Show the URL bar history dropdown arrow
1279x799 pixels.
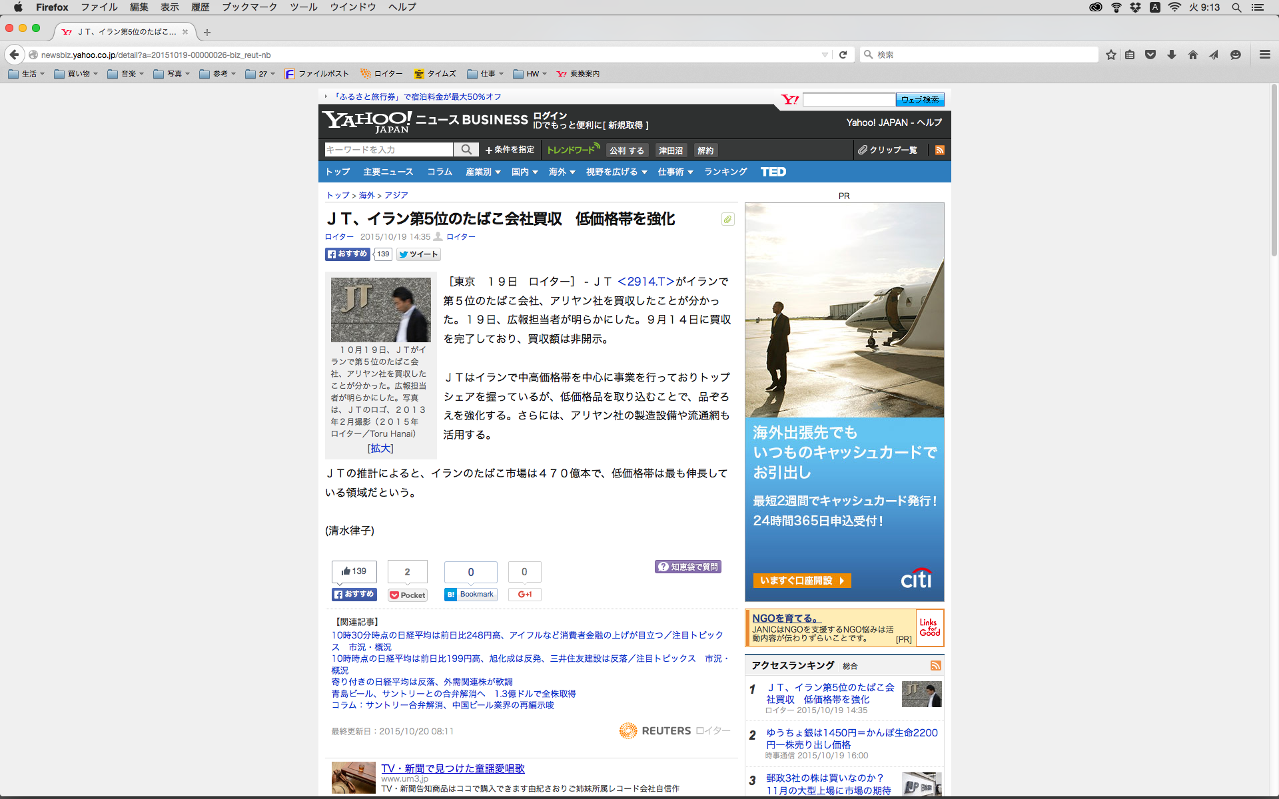(x=825, y=55)
